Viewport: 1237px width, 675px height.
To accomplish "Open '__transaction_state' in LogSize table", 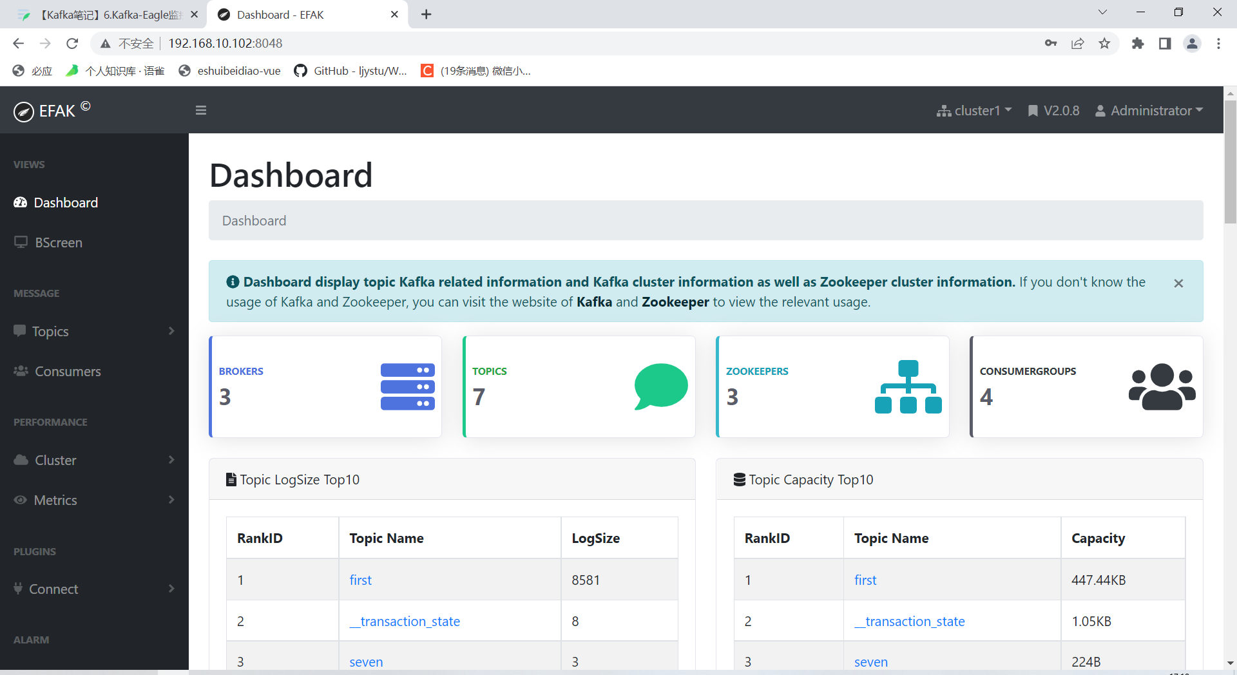I will tap(405, 622).
